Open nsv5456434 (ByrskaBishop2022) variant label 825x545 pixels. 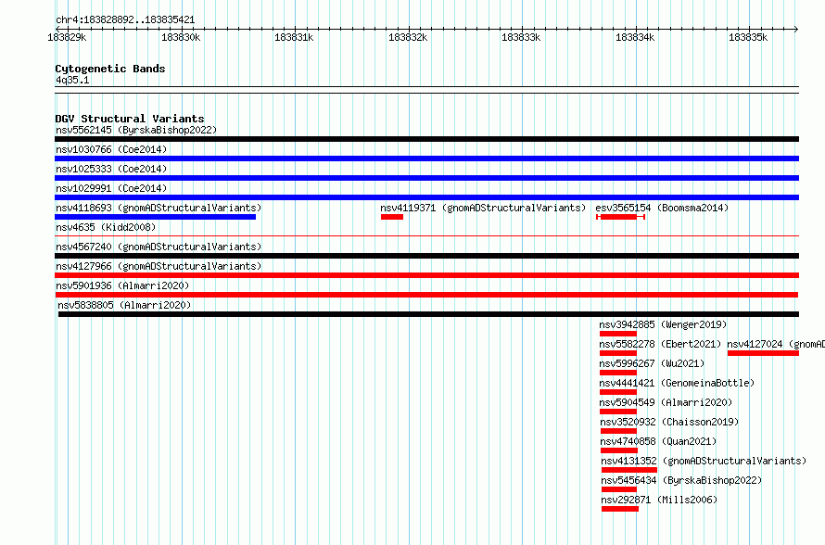pos(682,480)
